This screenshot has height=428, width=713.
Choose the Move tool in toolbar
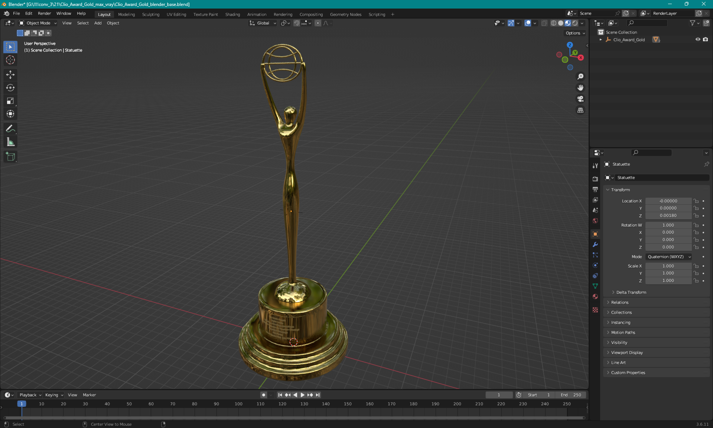(x=10, y=75)
